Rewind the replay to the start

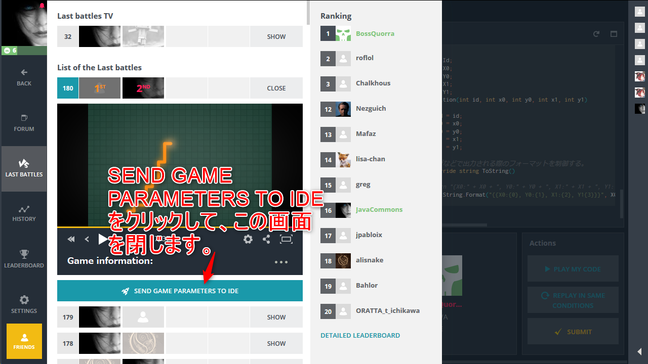click(71, 239)
